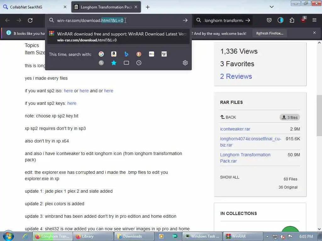This screenshot has width=322, height=241.
Task: Show hidden system tray icons
Action: click(268, 237)
